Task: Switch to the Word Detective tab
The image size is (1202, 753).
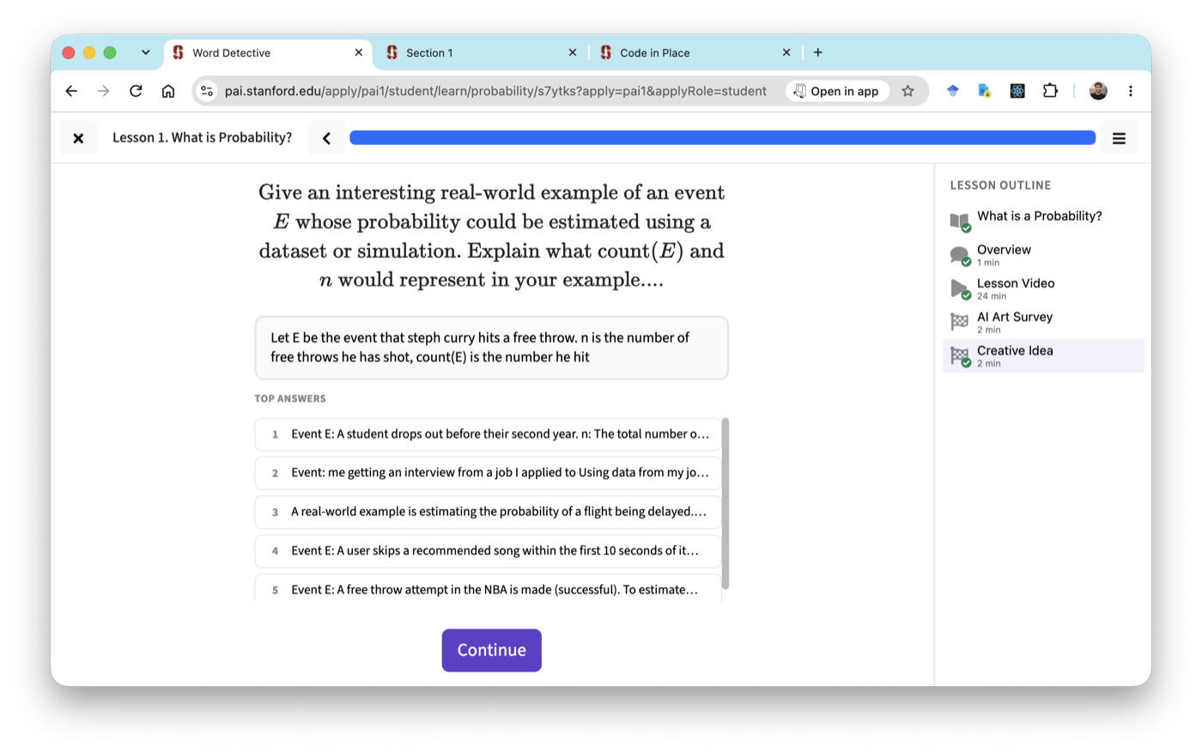Action: point(268,52)
